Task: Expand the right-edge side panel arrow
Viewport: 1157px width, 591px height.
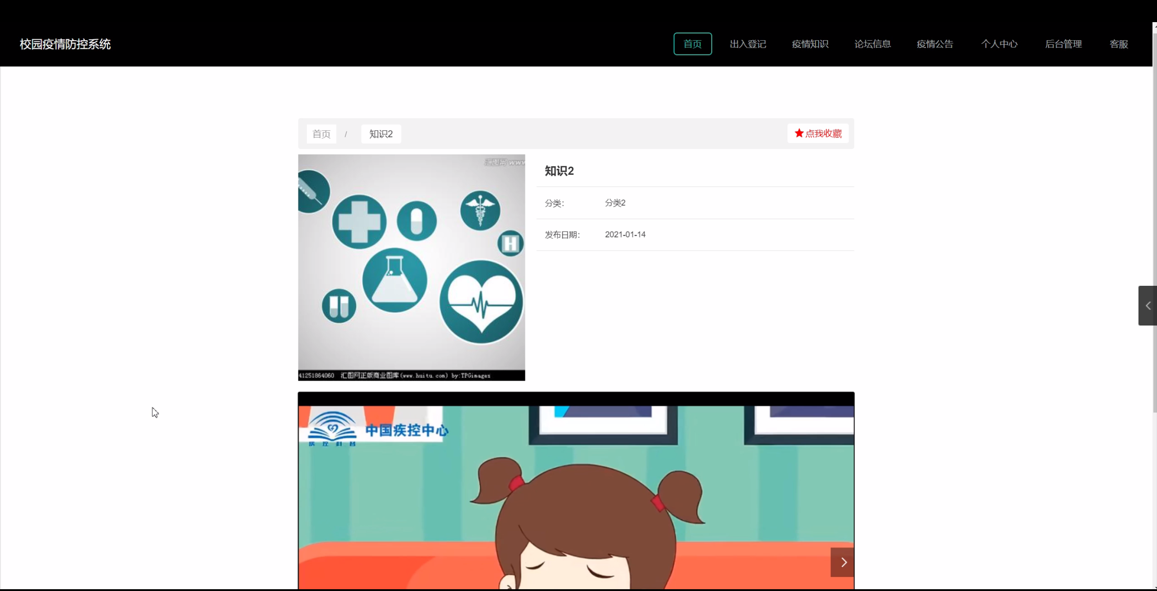Action: [1148, 306]
